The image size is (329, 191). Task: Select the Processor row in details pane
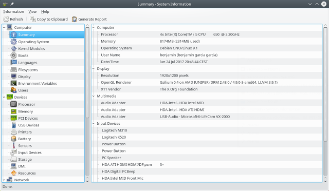(207, 34)
